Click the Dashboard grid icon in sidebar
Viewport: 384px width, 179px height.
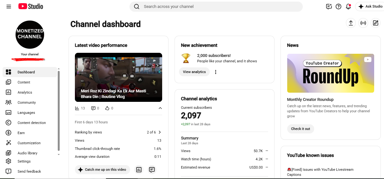(x=9, y=72)
